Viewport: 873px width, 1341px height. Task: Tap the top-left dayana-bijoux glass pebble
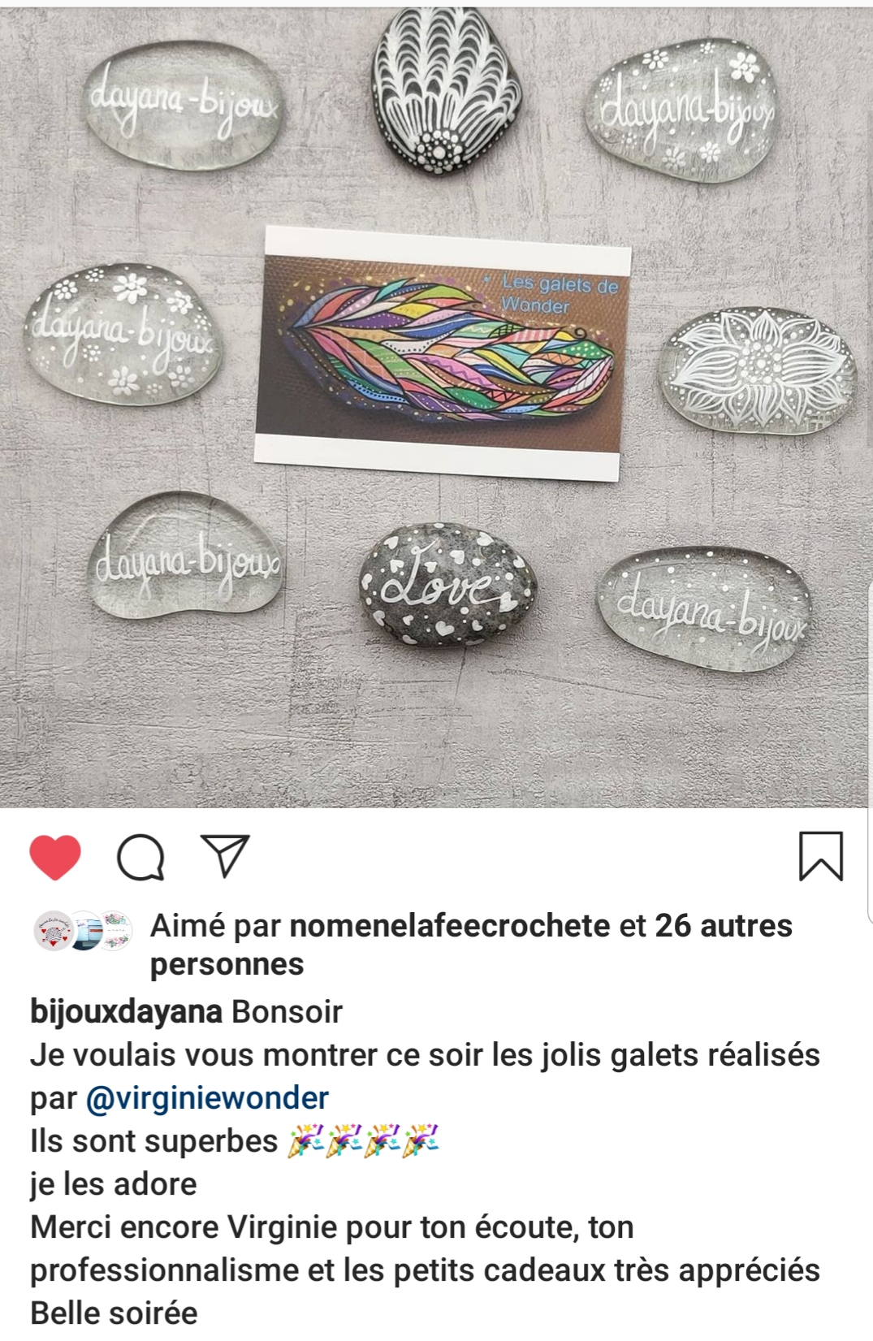click(x=182, y=105)
